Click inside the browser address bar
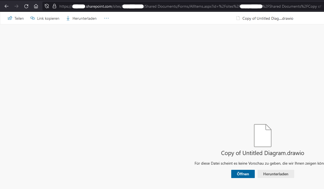324x189 pixels. point(164,6)
